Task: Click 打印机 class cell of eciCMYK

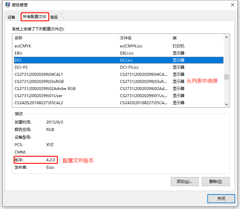Action: point(179,46)
